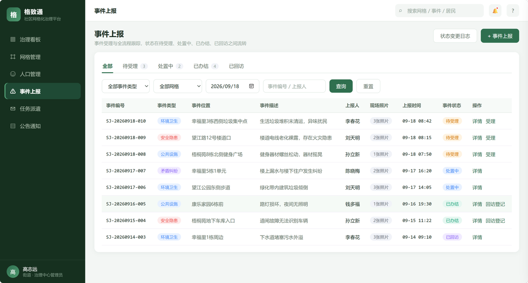Open 详情 for SJ-20260917-007

tap(477, 171)
